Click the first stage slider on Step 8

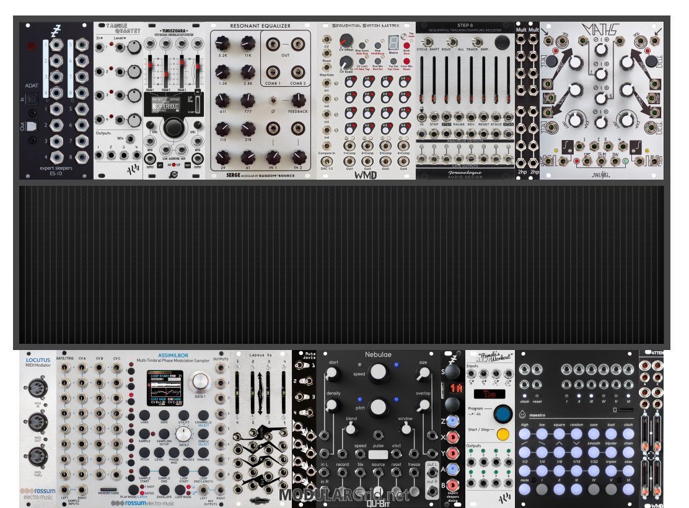(423, 79)
